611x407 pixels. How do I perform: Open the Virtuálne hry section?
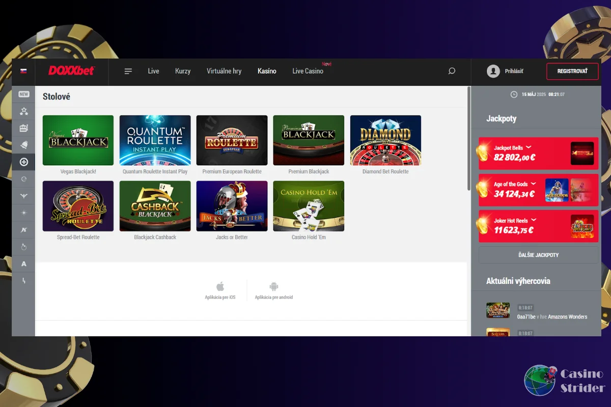tap(224, 71)
